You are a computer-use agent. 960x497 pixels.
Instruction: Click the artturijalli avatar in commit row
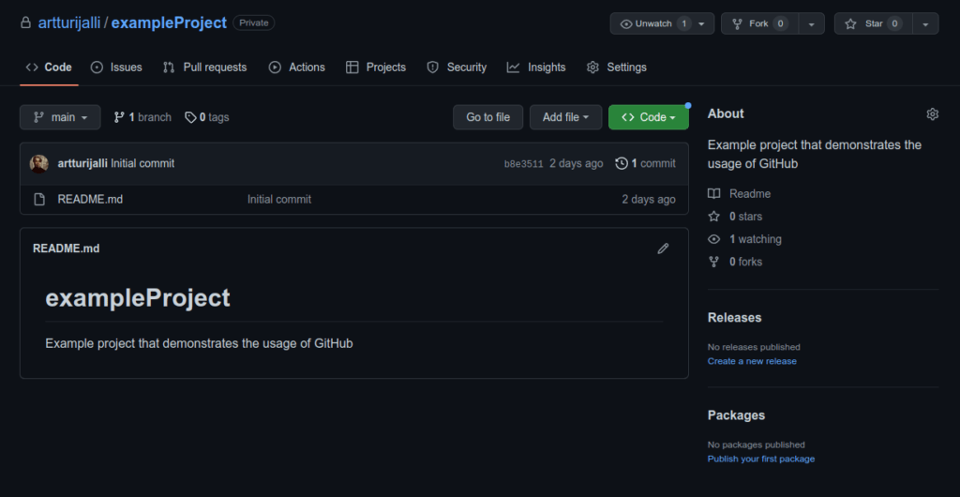39,163
